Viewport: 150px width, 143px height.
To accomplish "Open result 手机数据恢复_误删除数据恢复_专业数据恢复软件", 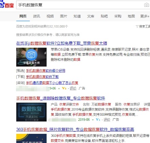I will pos(61,98).
